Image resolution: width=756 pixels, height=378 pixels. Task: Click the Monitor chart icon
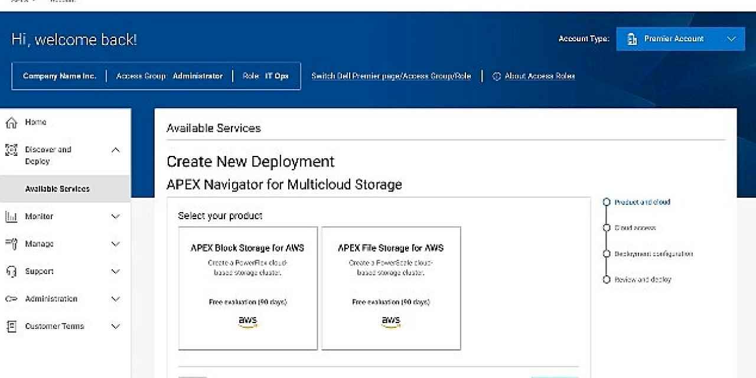click(x=11, y=217)
